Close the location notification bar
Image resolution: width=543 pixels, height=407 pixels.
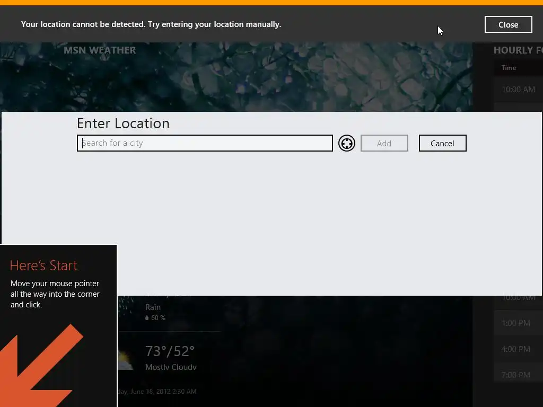(508, 24)
